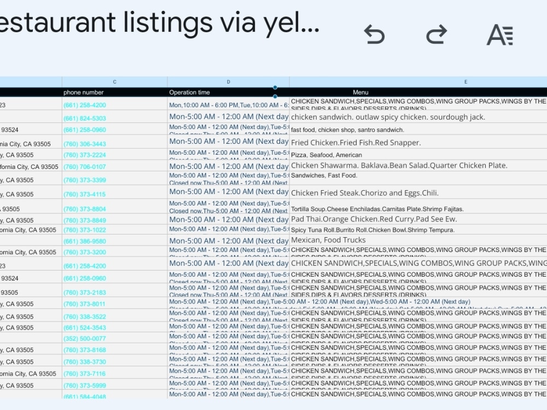This screenshot has height=410, width=547.
Task: Select menu cell 'chicken sandwich. outlaw spicy chicken. sourdough jack.'
Action: coord(418,117)
